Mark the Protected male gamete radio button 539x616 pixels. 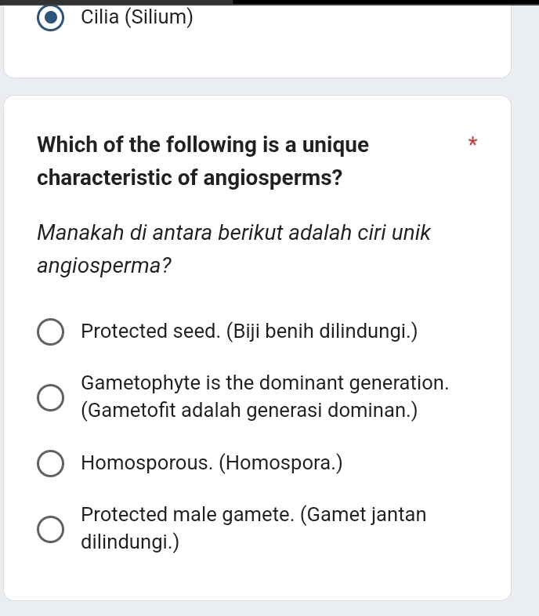(52, 529)
